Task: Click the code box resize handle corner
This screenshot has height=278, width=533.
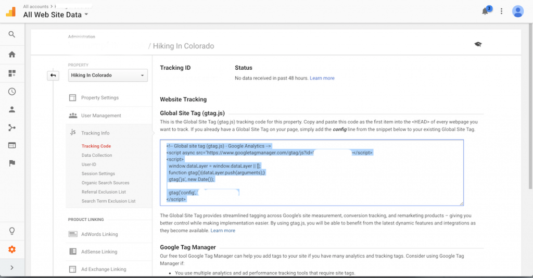Action: click(461, 204)
